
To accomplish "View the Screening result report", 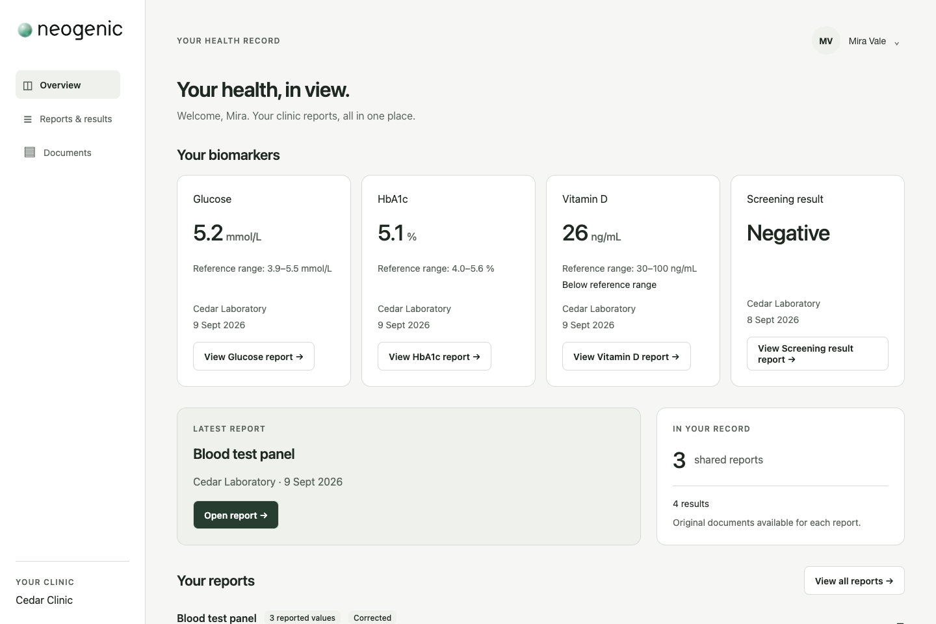I will click(x=817, y=354).
